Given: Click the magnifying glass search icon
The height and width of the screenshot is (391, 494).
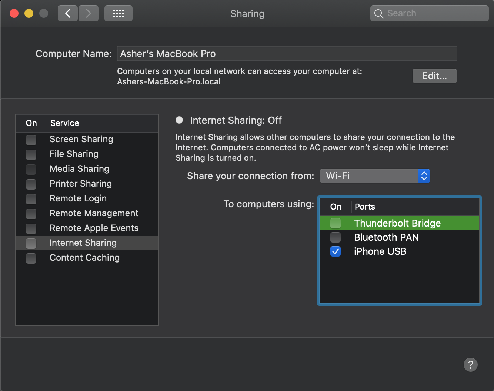Looking at the screenshot, I should pyautogui.click(x=379, y=14).
